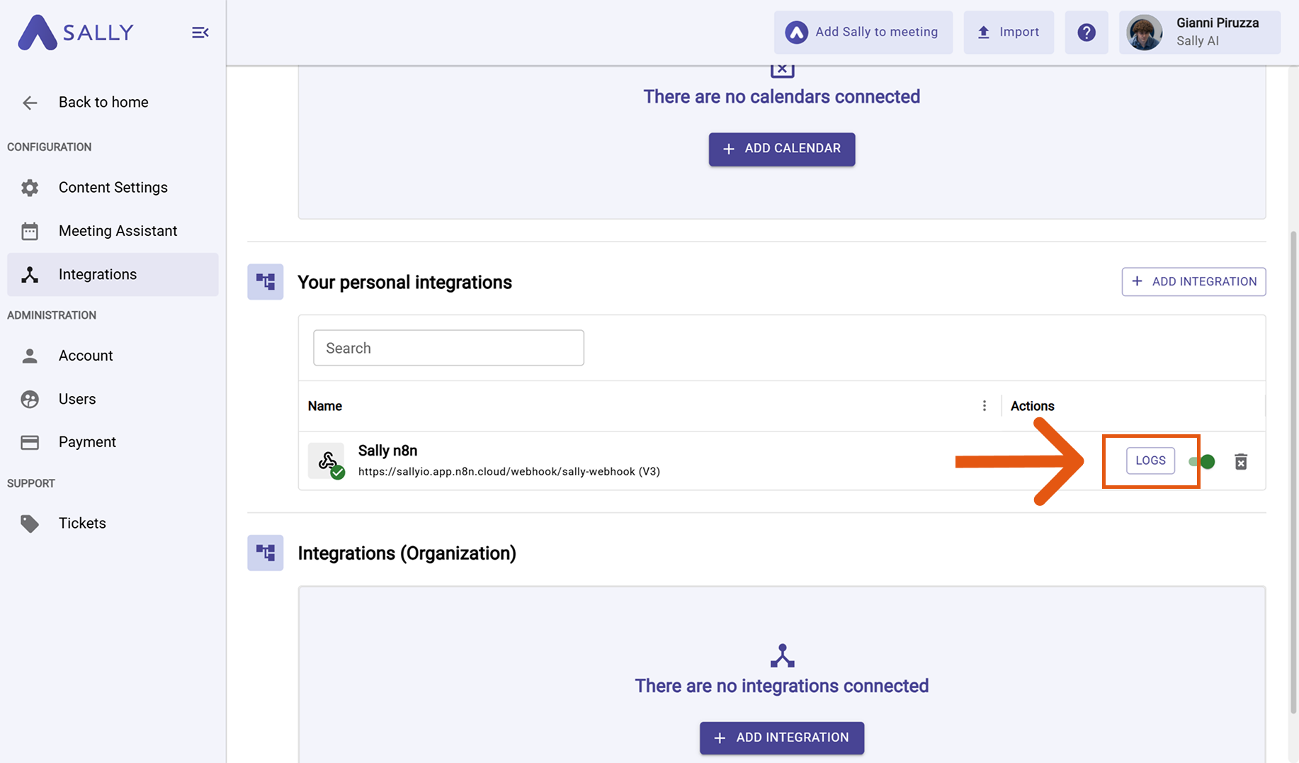Screen dimensions: 1299x763
Task: Open Meeting Assistant page
Action: point(113,231)
